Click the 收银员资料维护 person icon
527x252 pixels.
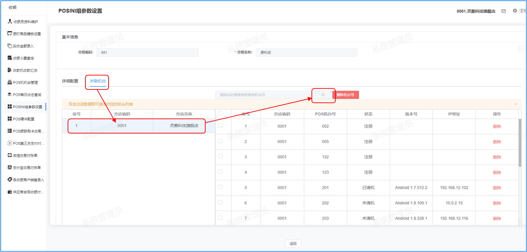10,22
